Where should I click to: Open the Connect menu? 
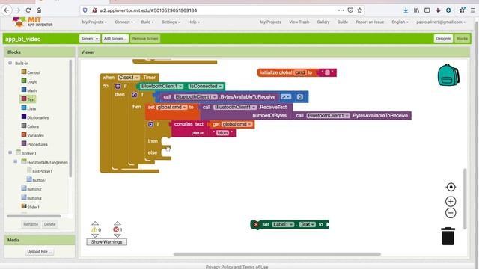click(123, 22)
